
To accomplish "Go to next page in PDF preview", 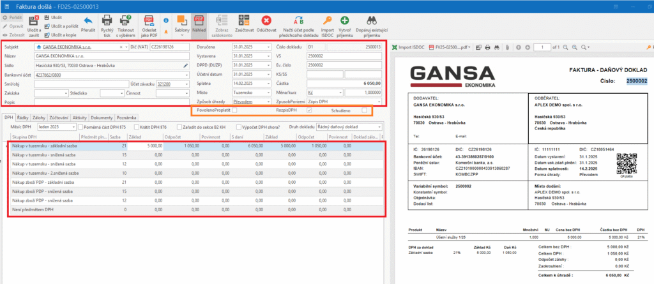I will [x=528, y=47].
